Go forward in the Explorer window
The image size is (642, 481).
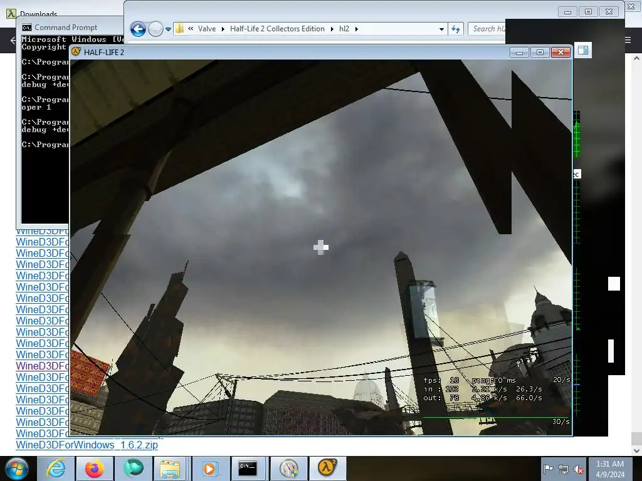pyautogui.click(x=155, y=29)
